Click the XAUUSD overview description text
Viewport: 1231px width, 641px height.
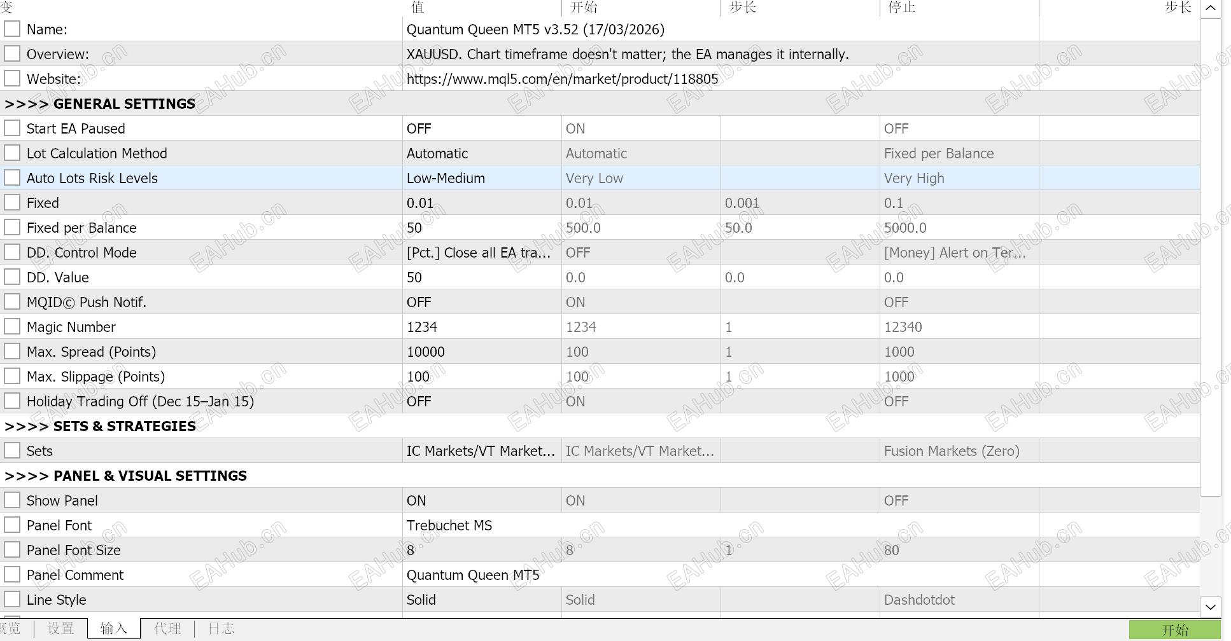point(628,54)
